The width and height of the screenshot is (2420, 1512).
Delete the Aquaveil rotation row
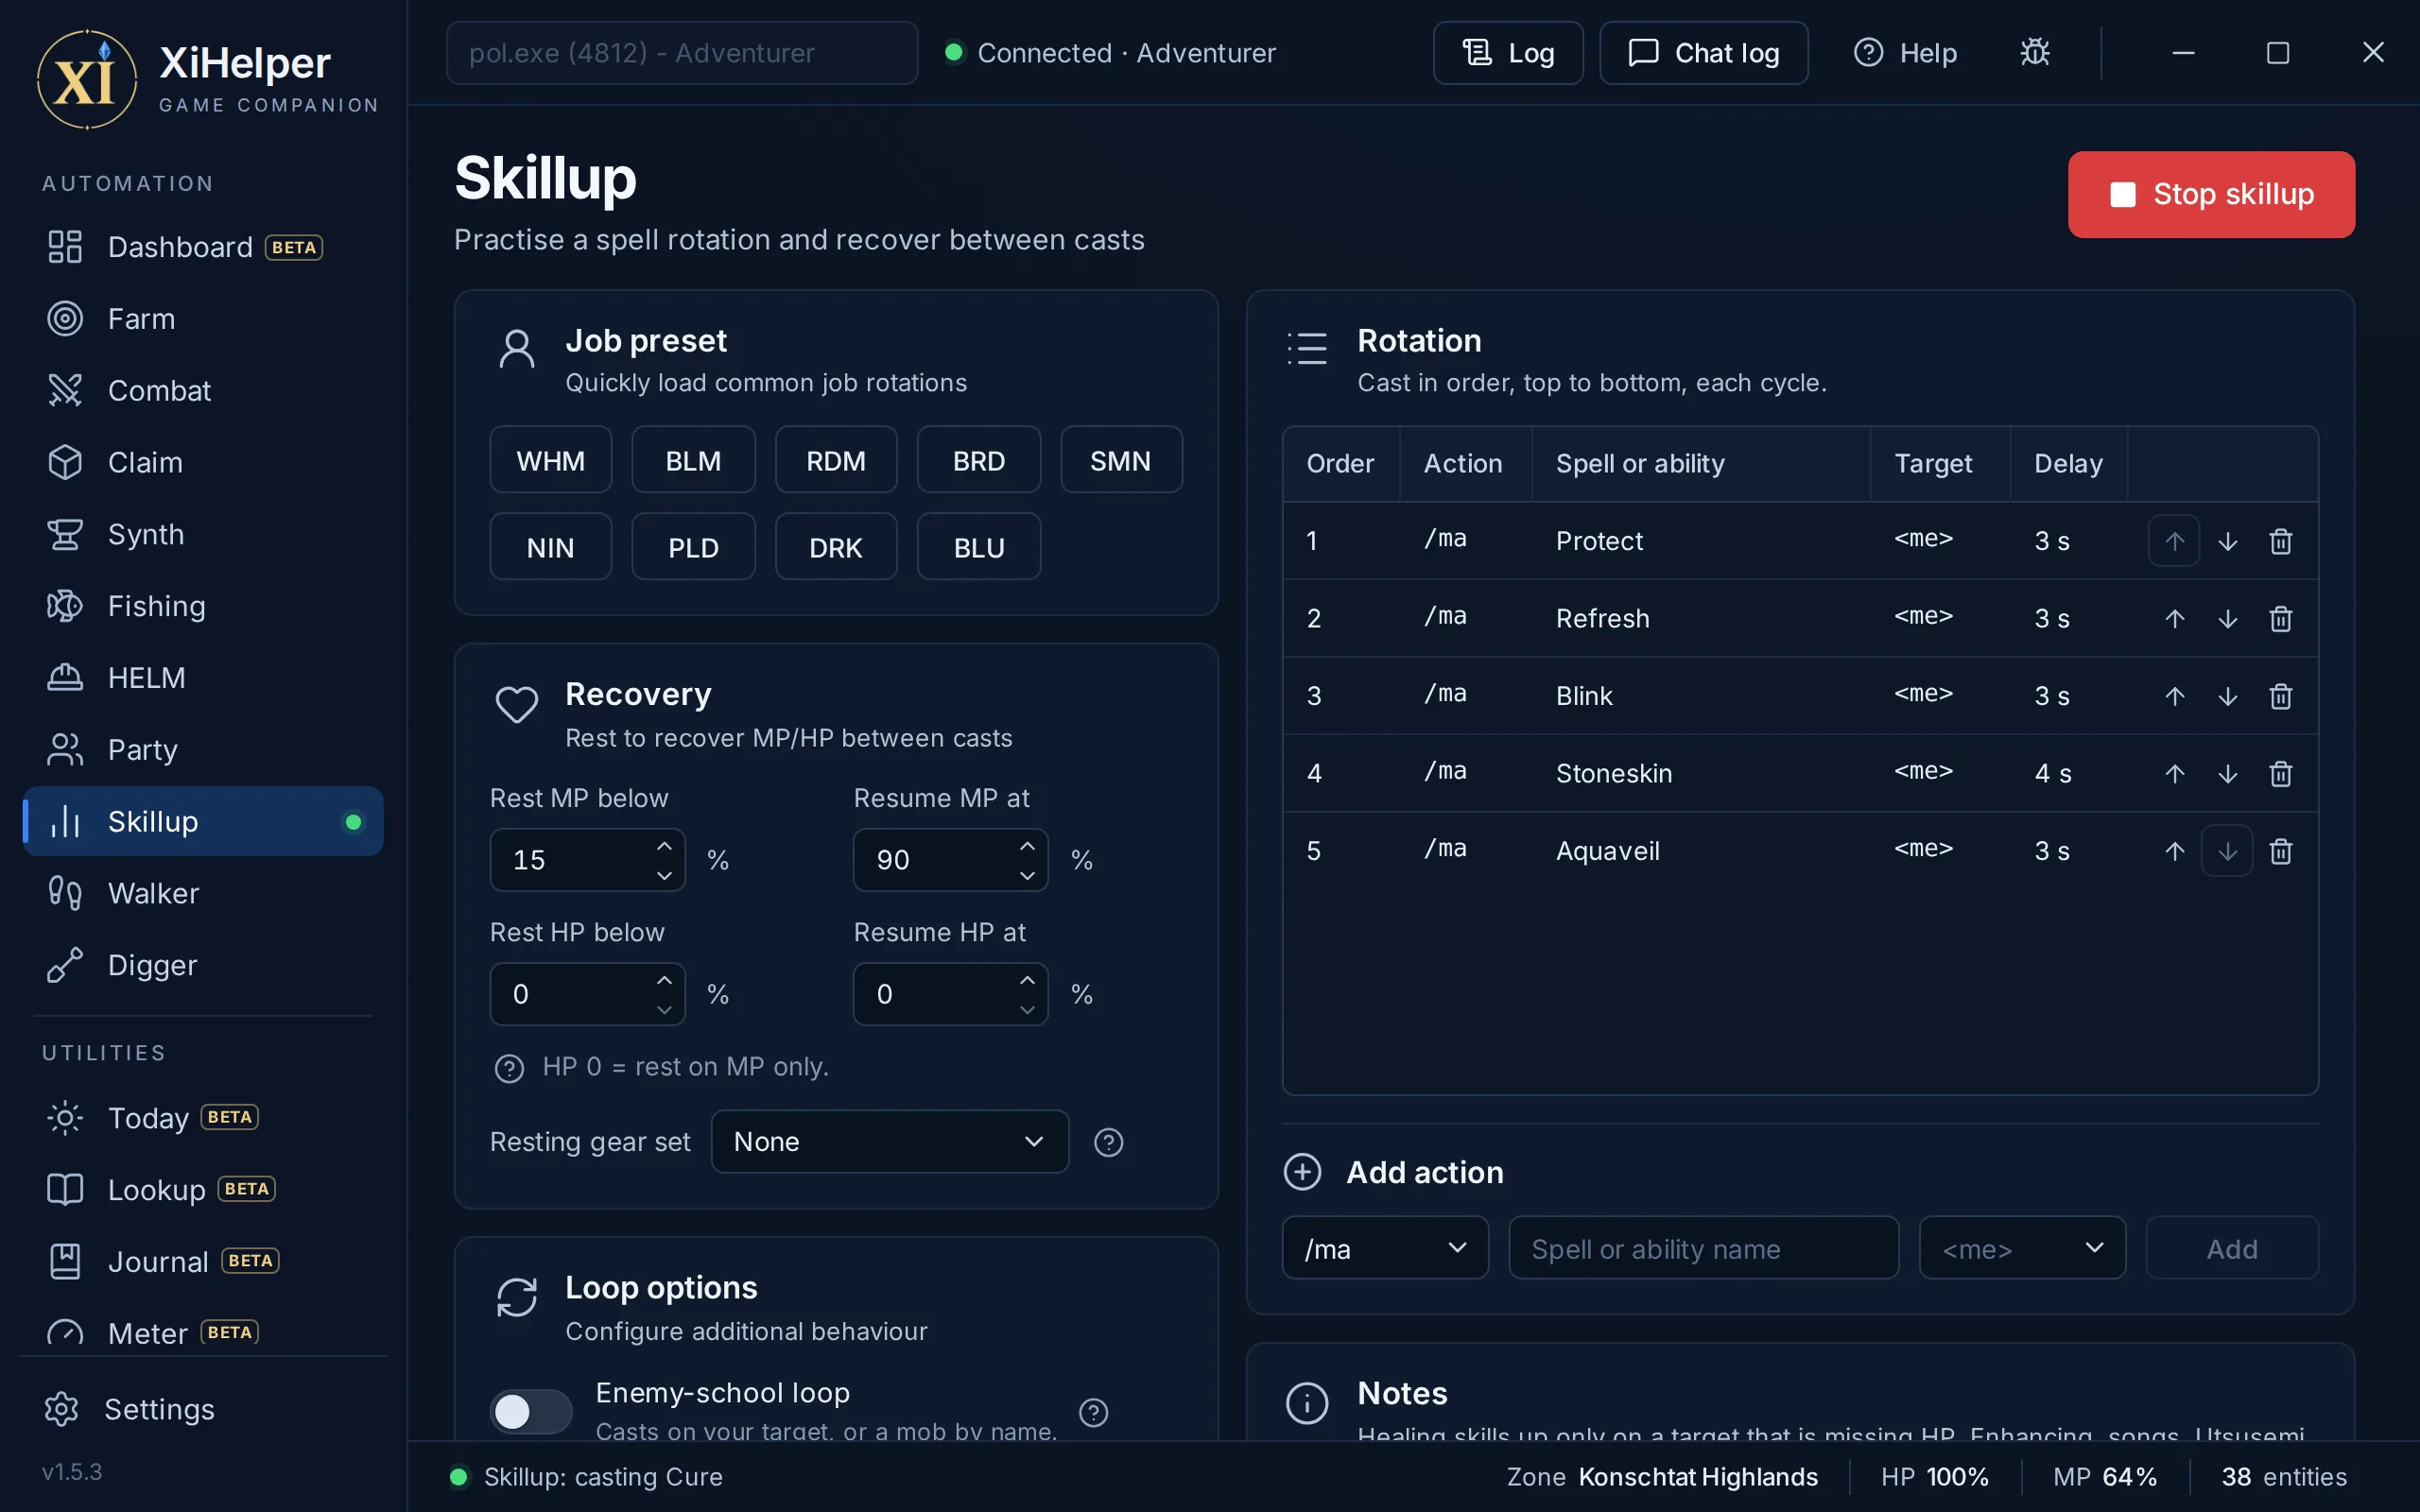tap(2280, 851)
